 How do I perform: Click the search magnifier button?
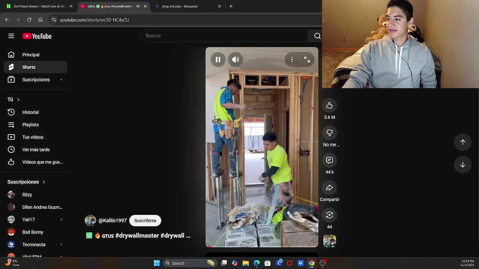[x=317, y=36]
